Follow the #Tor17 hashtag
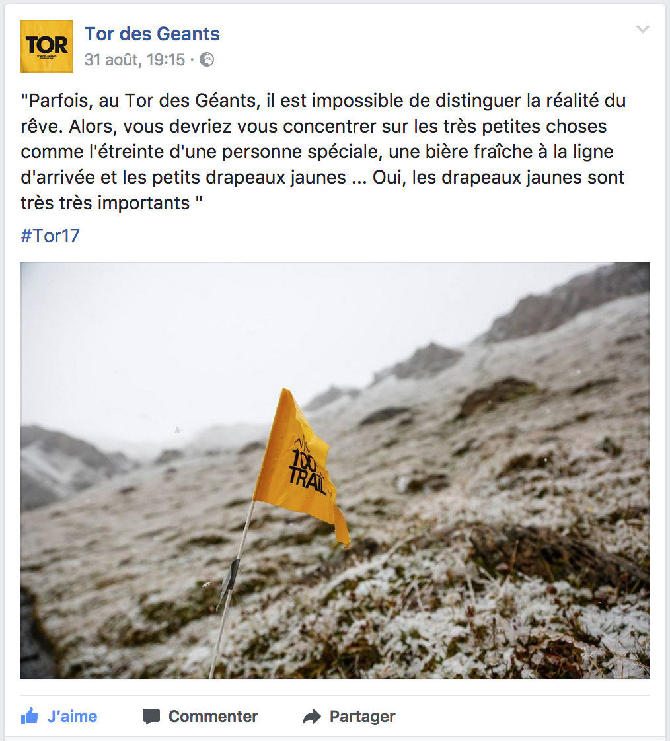The width and height of the screenshot is (670, 741). pos(50,236)
